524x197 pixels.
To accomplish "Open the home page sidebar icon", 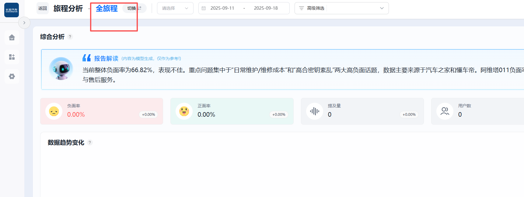I will point(12,38).
